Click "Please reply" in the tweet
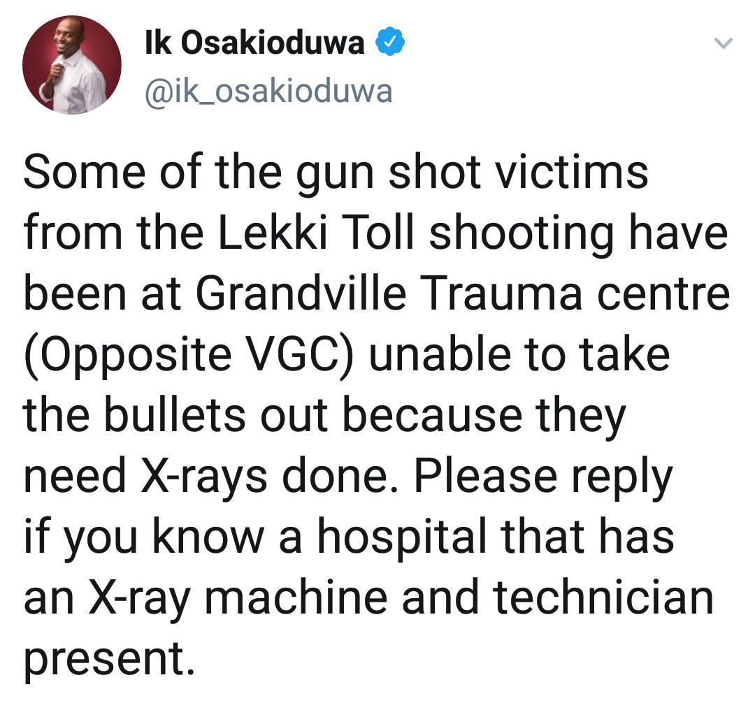Screen dimensions: 755x703 [542, 477]
